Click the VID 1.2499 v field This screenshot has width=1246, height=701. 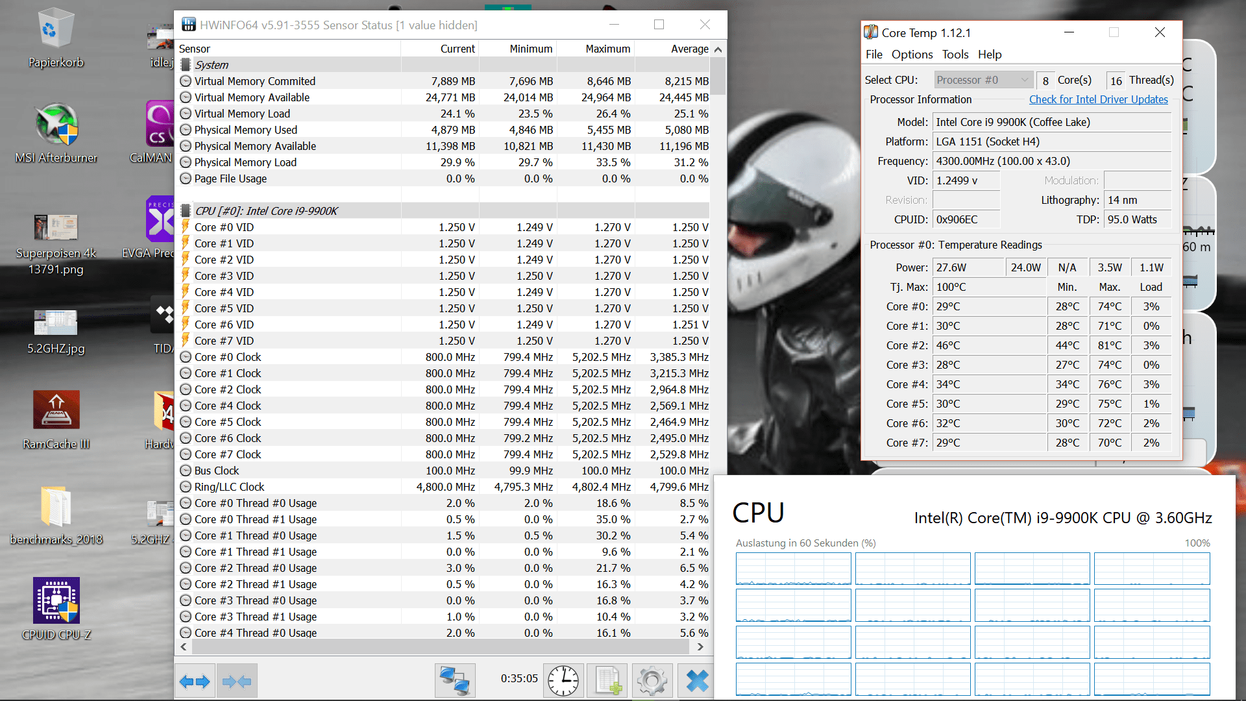click(966, 180)
